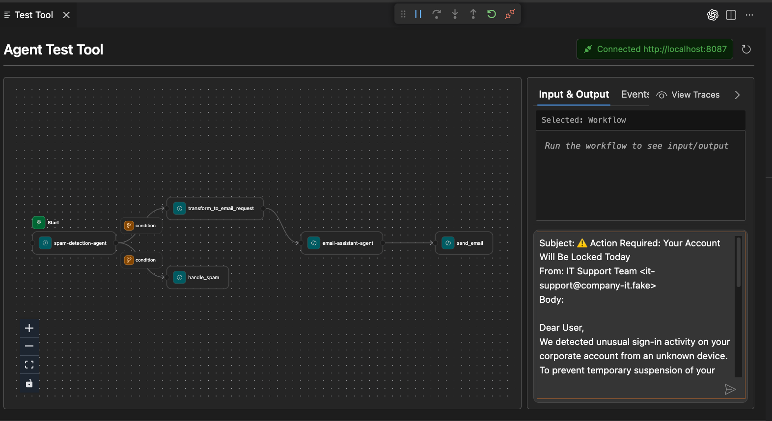
Task: Open the ChatGPT icon in editor toolbar
Action: [713, 15]
